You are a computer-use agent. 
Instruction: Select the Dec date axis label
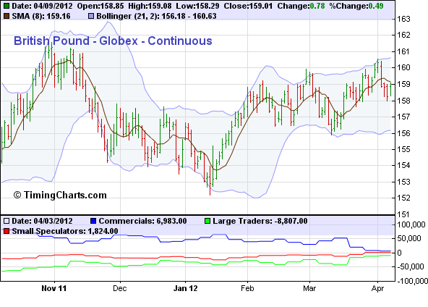click(x=120, y=288)
